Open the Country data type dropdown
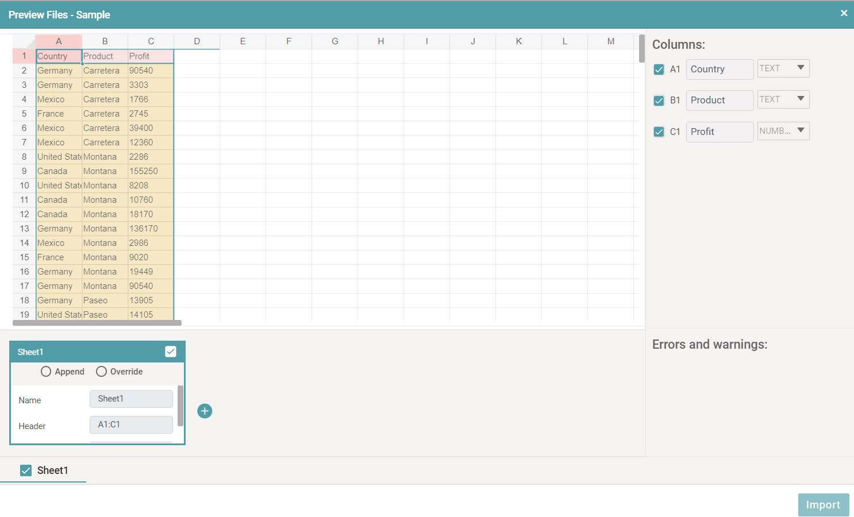This screenshot has width=854, height=517. [x=783, y=68]
